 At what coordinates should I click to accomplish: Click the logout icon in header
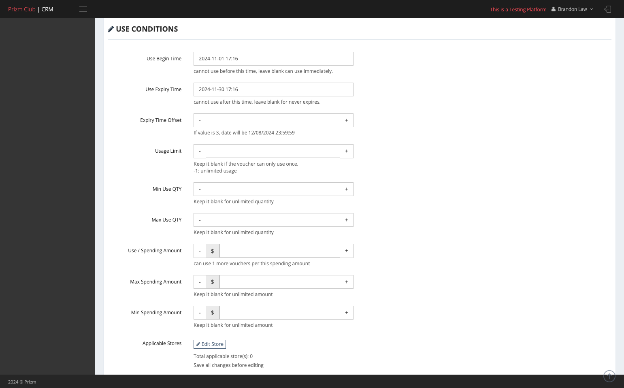tap(607, 9)
